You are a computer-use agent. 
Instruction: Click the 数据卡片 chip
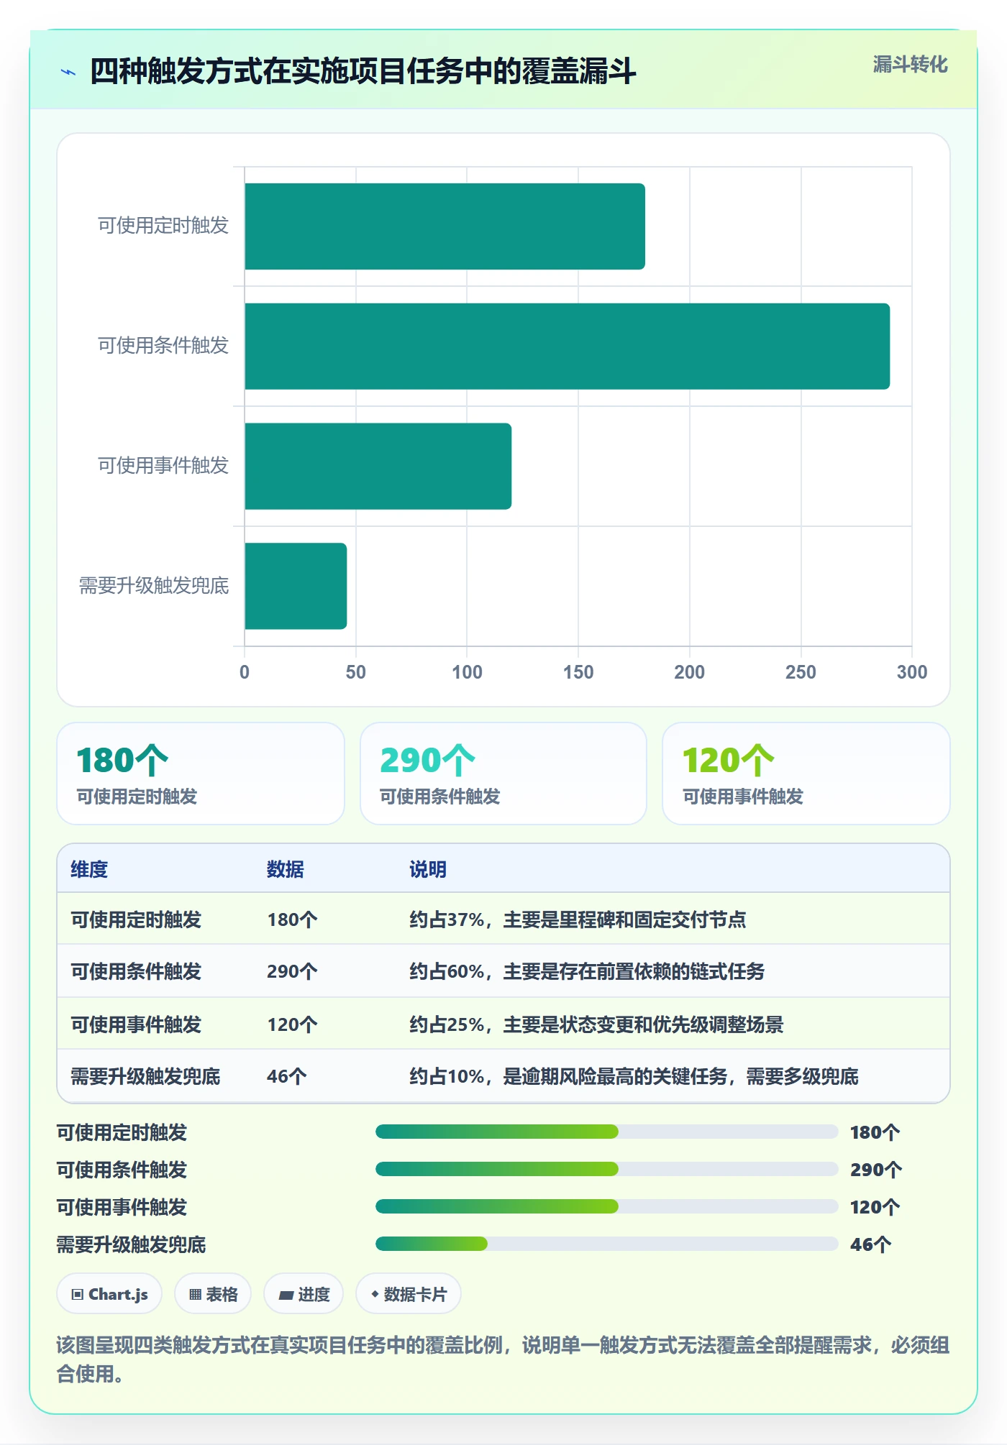(x=409, y=1294)
